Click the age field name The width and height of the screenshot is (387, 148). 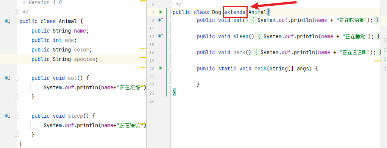(x=69, y=40)
